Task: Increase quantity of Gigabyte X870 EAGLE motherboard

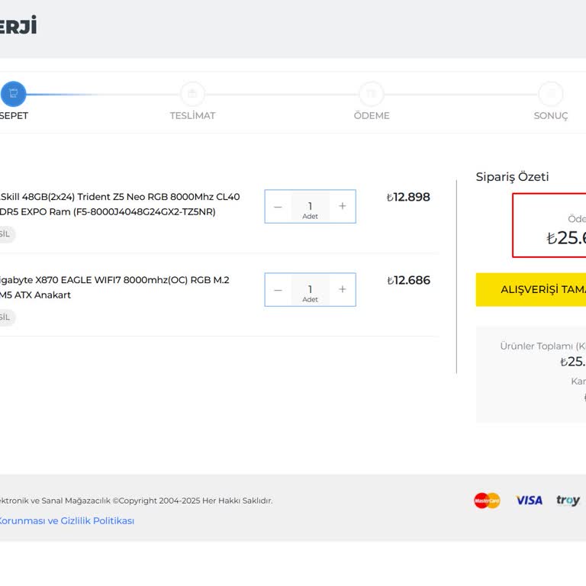Action: [x=343, y=290]
